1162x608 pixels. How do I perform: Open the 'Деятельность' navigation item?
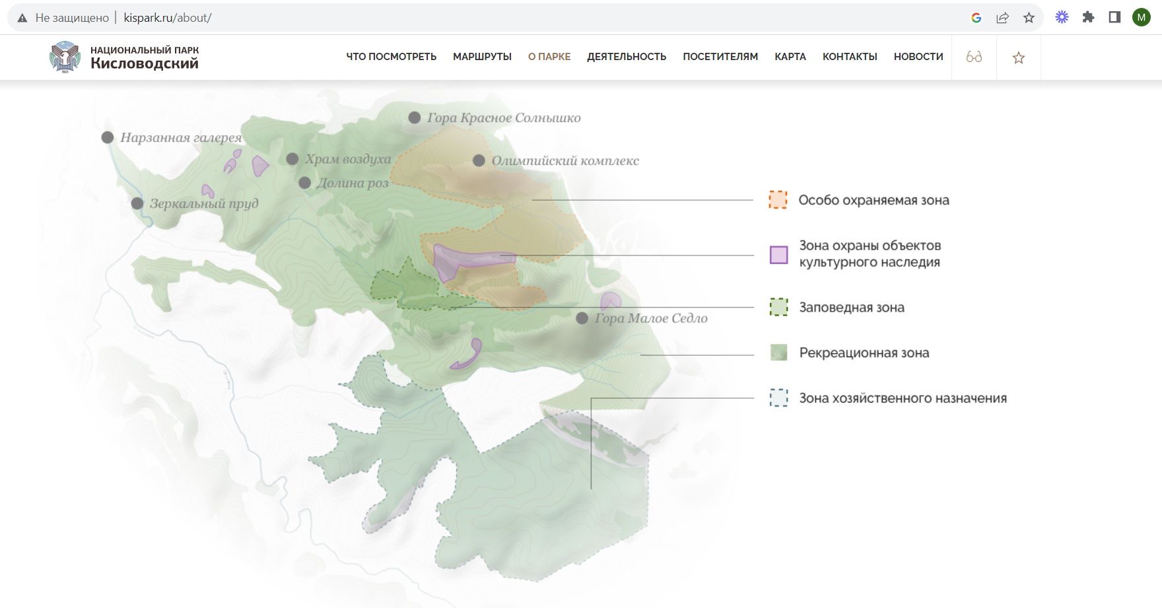[627, 57]
